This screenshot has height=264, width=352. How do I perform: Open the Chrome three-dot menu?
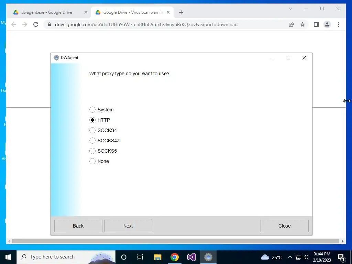(x=338, y=24)
